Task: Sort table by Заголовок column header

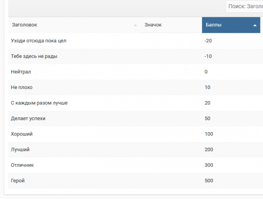Action: (25, 25)
